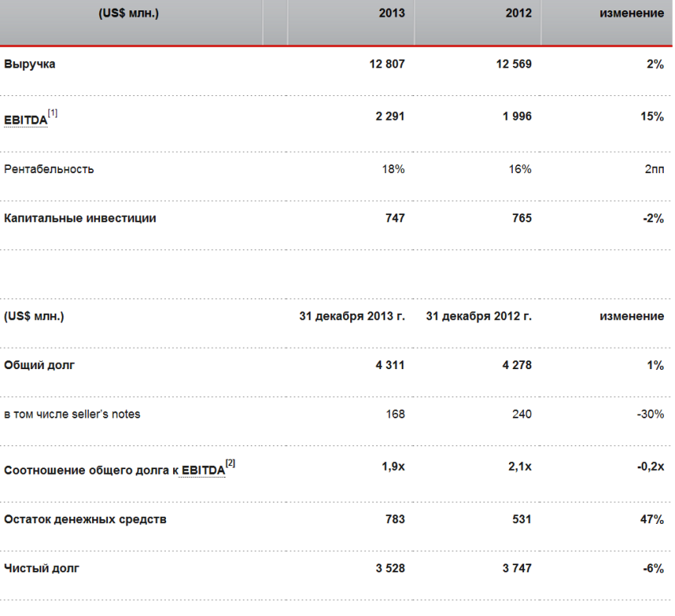Open footnote [2] after the debt ratio label
This screenshot has height=616, width=675.
[230, 463]
